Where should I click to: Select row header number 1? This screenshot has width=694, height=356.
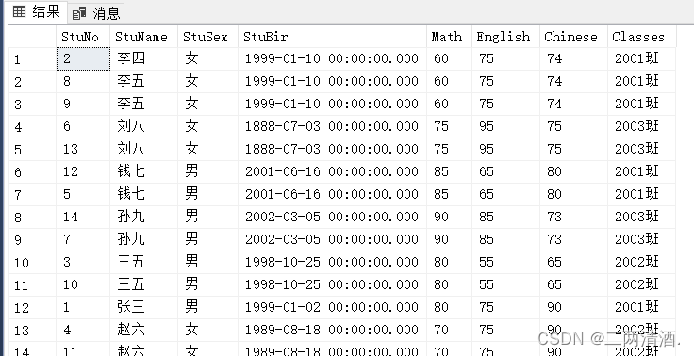tap(33, 58)
